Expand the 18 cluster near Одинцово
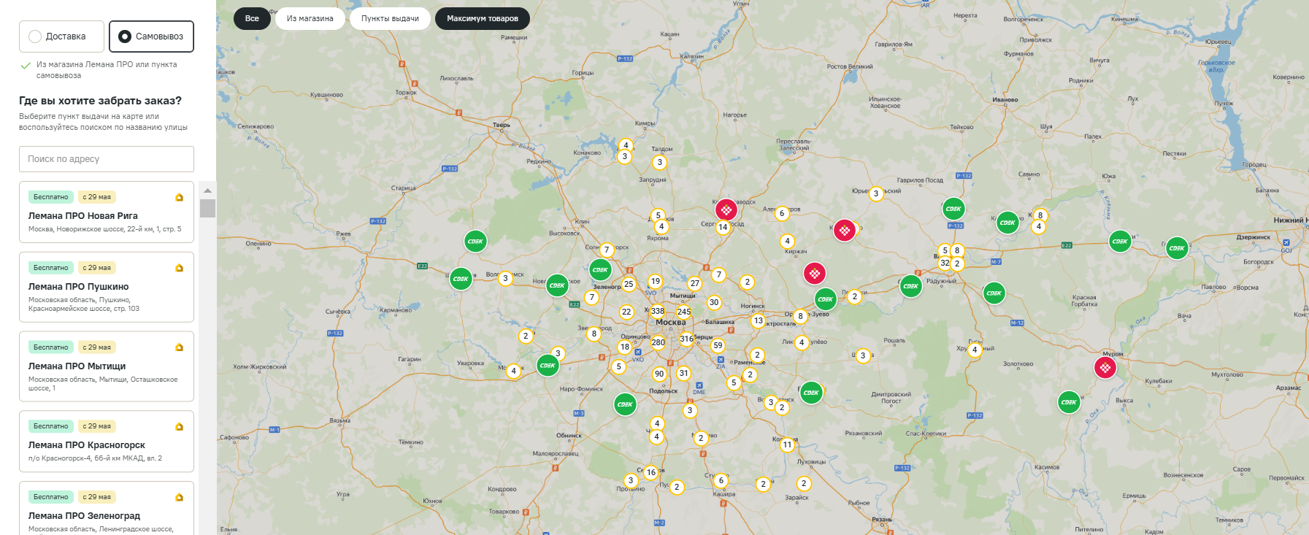This screenshot has width=1309, height=535. [x=624, y=347]
